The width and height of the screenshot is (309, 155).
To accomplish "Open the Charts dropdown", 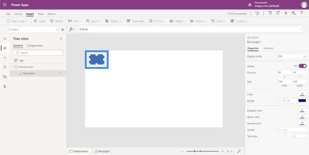I will pos(198,21).
